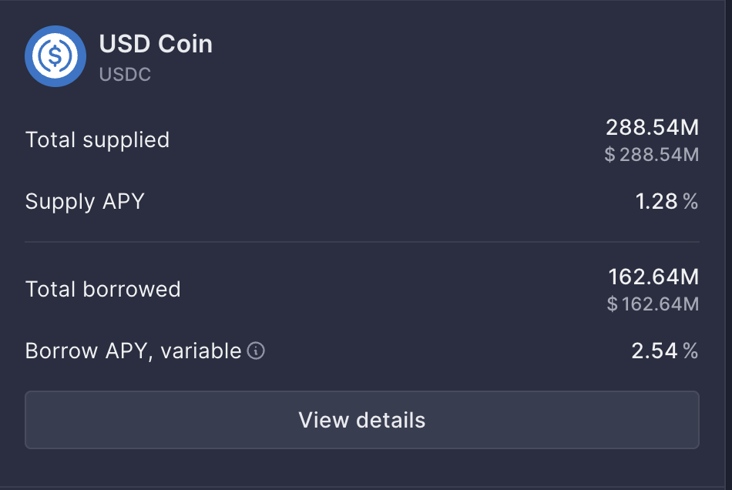
Task: Click the percent symbol after 2.54
Action: tap(690, 351)
